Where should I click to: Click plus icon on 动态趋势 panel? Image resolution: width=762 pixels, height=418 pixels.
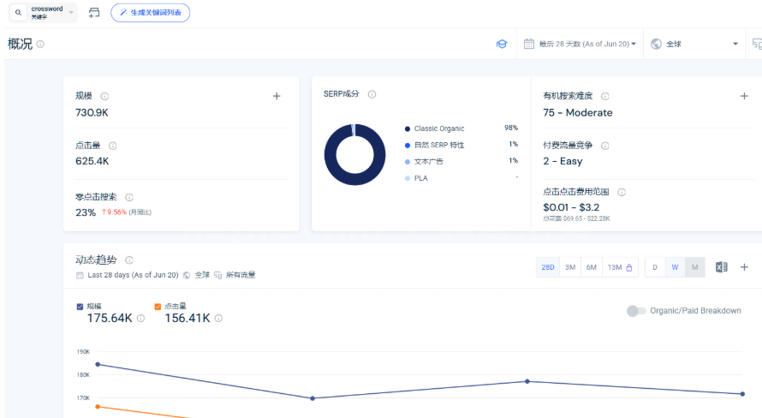(744, 267)
